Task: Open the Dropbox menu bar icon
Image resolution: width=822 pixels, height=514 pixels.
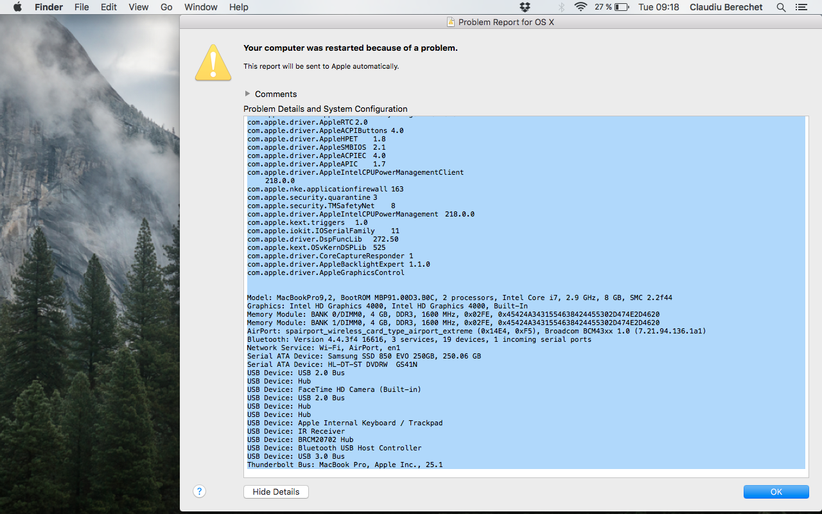Action: (525, 7)
